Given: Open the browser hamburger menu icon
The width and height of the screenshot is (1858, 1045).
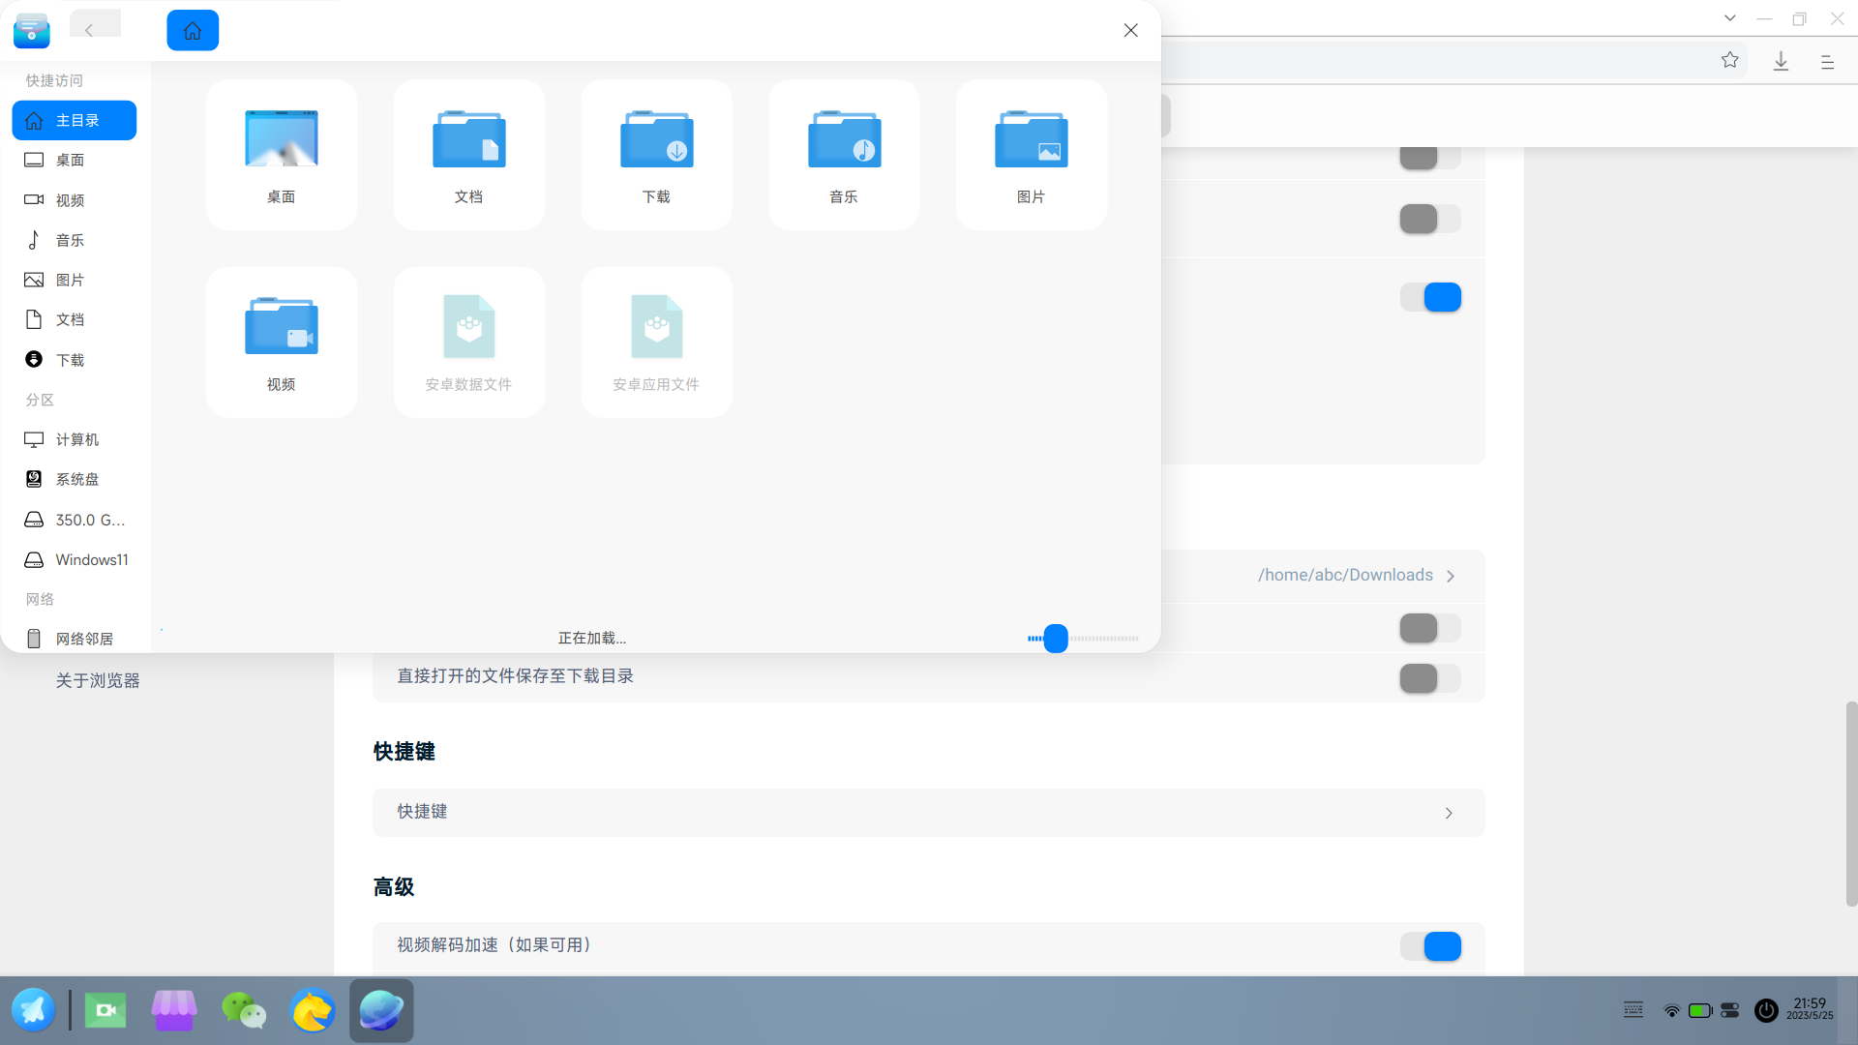Looking at the screenshot, I should click(x=1828, y=62).
